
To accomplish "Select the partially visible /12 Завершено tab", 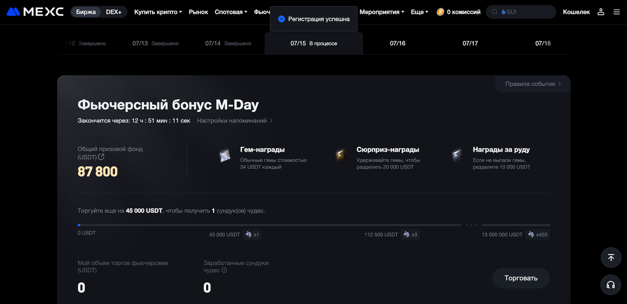I will coord(85,43).
